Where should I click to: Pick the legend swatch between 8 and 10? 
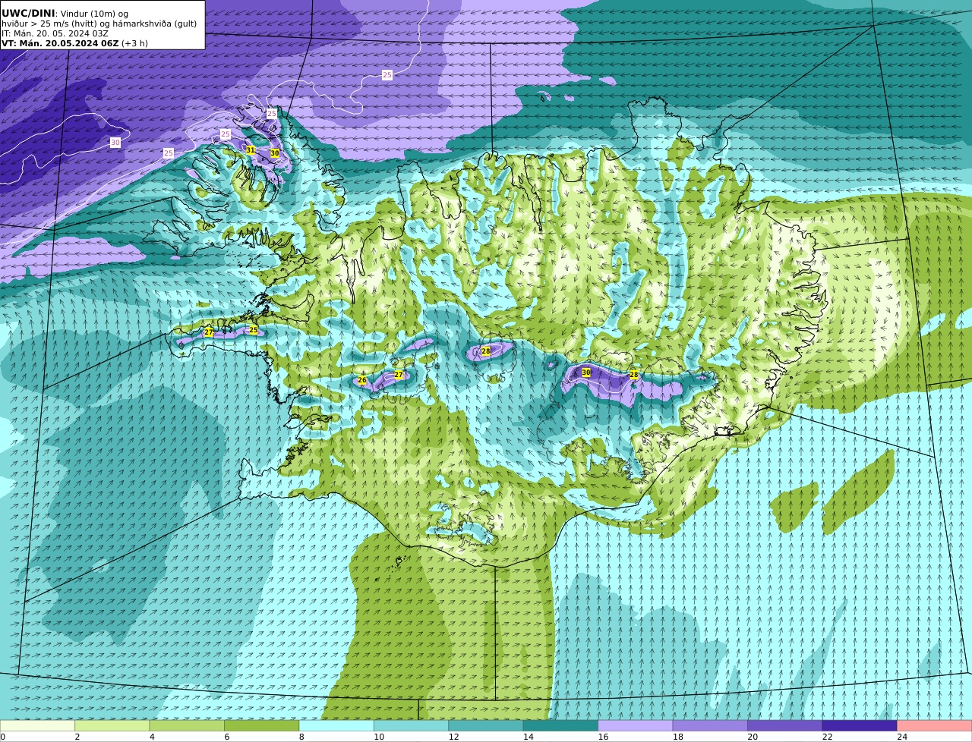[x=336, y=725]
